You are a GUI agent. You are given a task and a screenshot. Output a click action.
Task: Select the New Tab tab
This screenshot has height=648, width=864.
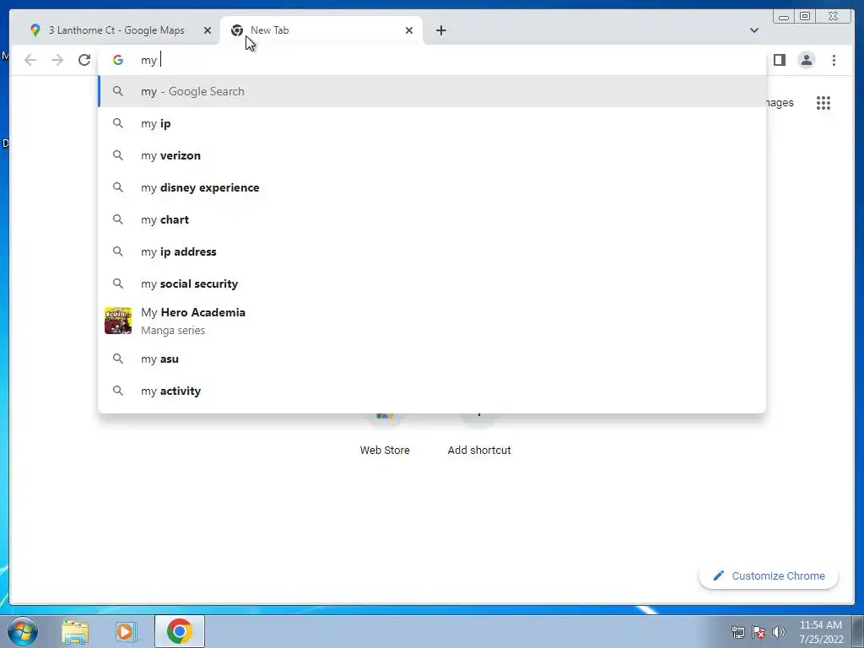click(321, 30)
